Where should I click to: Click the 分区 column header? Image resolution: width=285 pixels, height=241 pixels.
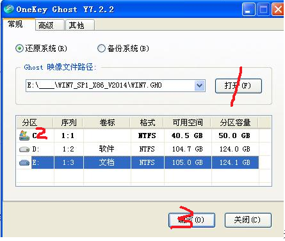click(35, 123)
